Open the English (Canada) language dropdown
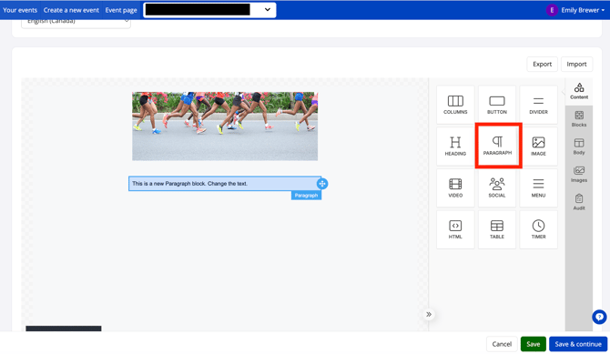Viewport: 610px width, 354px height. tap(76, 22)
